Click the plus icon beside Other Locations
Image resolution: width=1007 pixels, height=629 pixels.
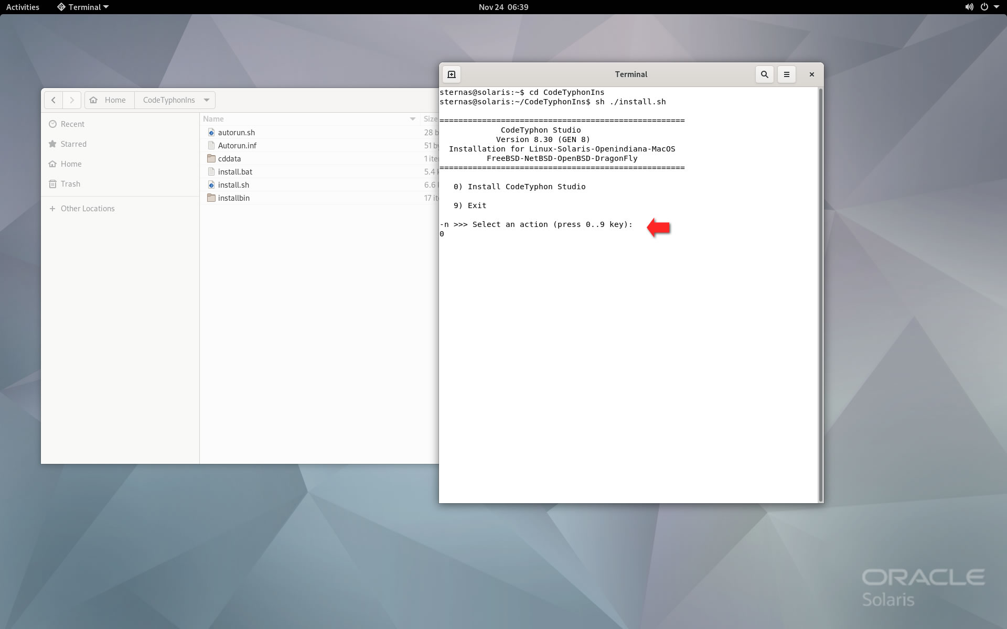point(52,209)
